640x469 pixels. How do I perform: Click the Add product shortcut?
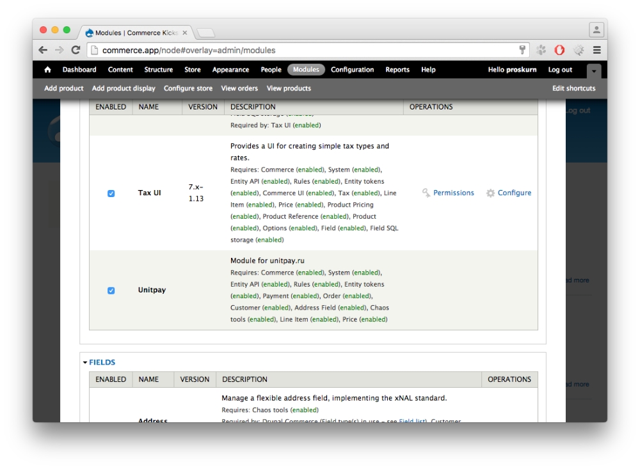(64, 88)
